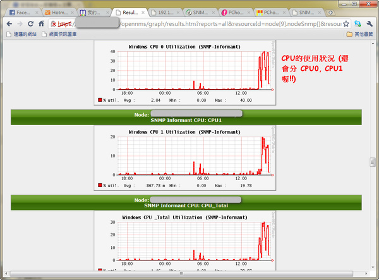Open the 其他書籤 bookmarks folder
379x280 pixels.
[x=359, y=34]
